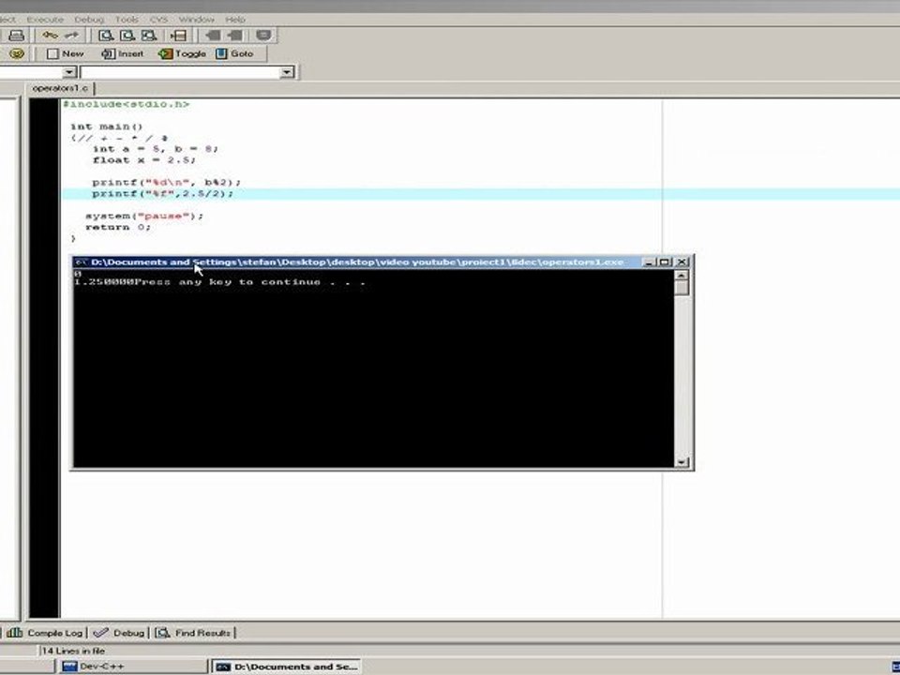
Task: Expand the right members dropdown arrow
Action: [287, 72]
